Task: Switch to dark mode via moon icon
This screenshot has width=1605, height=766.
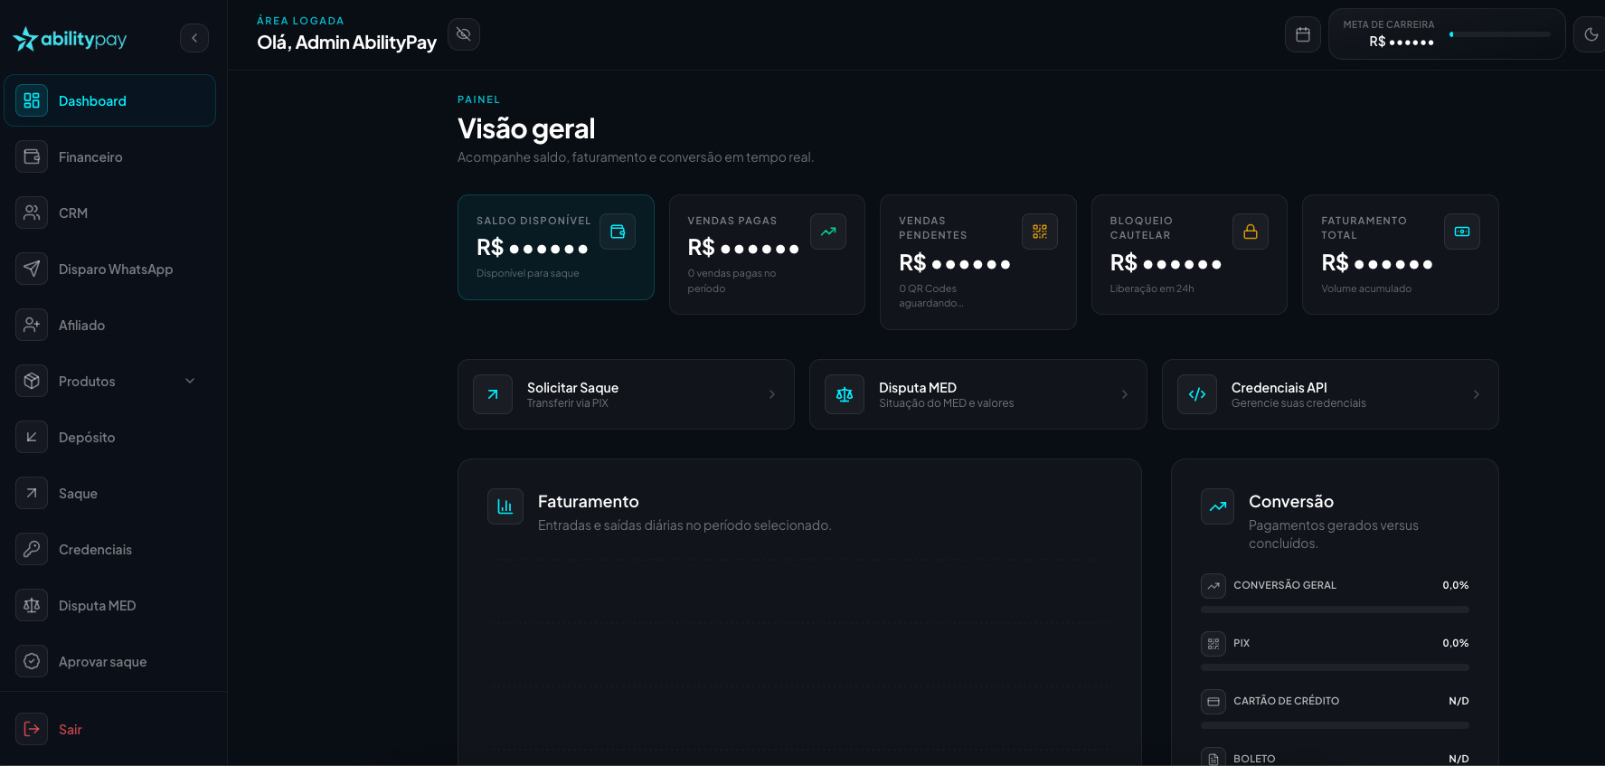Action: (1591, 34)
